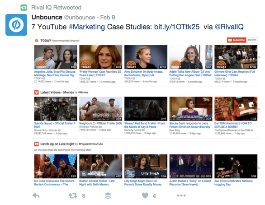The width and height of the screenshot is (265, 205).
Task: Open the @RivalIQ mention
Action: (x=229, y=27)
